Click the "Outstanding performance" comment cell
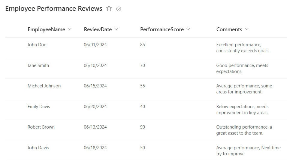 point(244,130)
